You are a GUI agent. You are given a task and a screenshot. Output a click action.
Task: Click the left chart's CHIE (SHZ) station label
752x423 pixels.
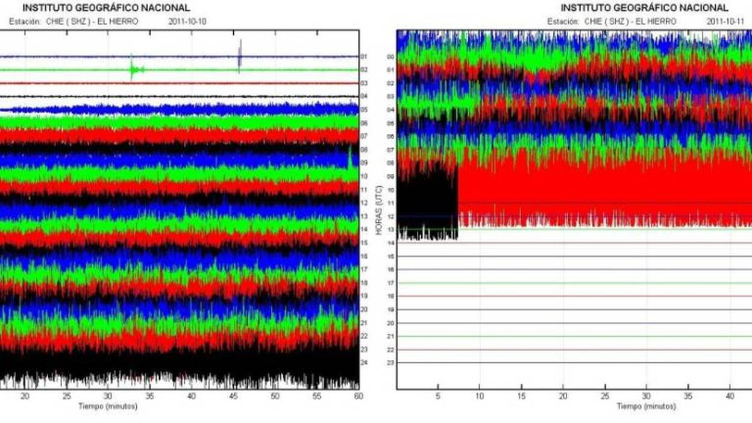74,21
